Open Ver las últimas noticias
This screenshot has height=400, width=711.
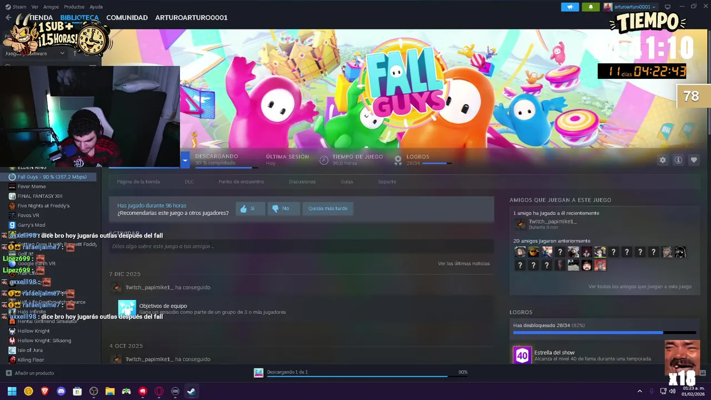(464, 263)
